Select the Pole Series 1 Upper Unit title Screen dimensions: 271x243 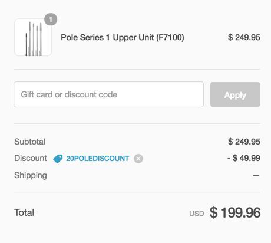pos(123,37)
